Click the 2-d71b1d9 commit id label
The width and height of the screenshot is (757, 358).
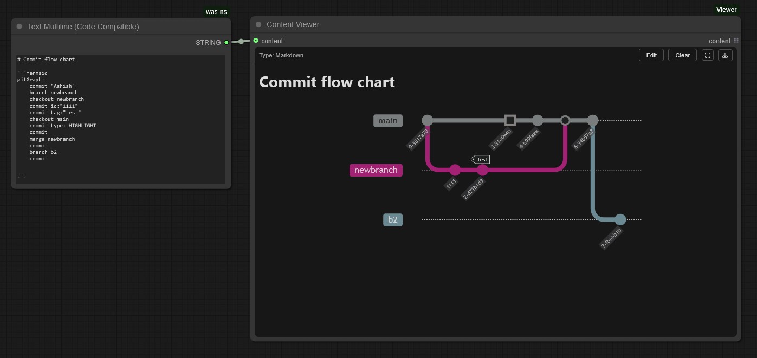coord(473,189)
